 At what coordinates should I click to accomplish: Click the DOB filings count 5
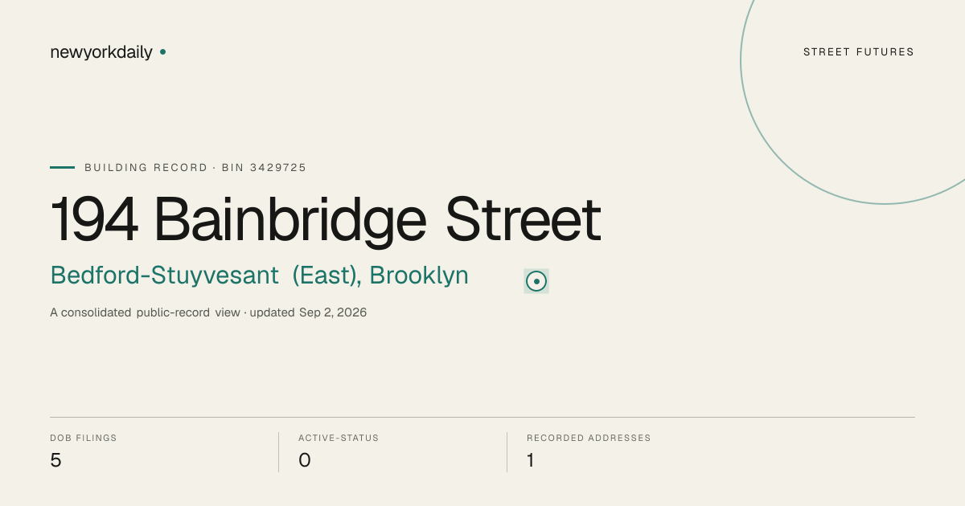(x=55, y=460)
